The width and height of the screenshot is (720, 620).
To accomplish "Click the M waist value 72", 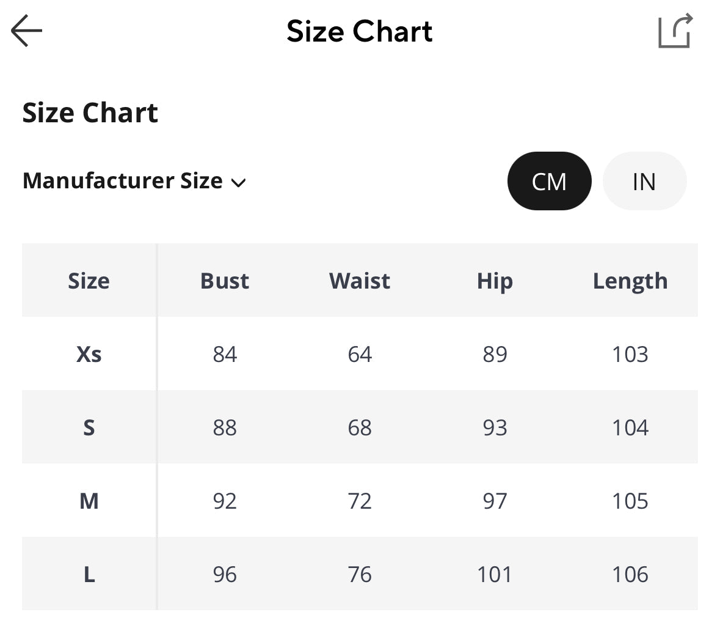I will click(360, 501).
